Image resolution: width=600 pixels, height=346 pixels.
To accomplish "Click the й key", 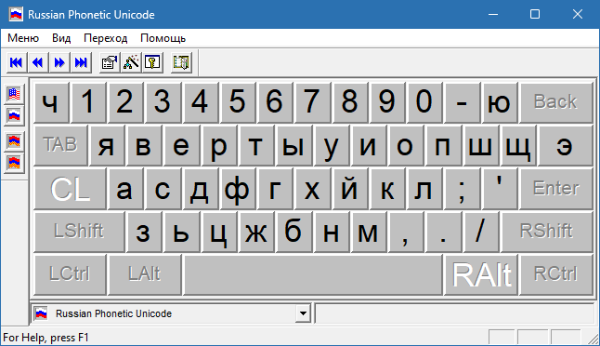I will [350, 189].
